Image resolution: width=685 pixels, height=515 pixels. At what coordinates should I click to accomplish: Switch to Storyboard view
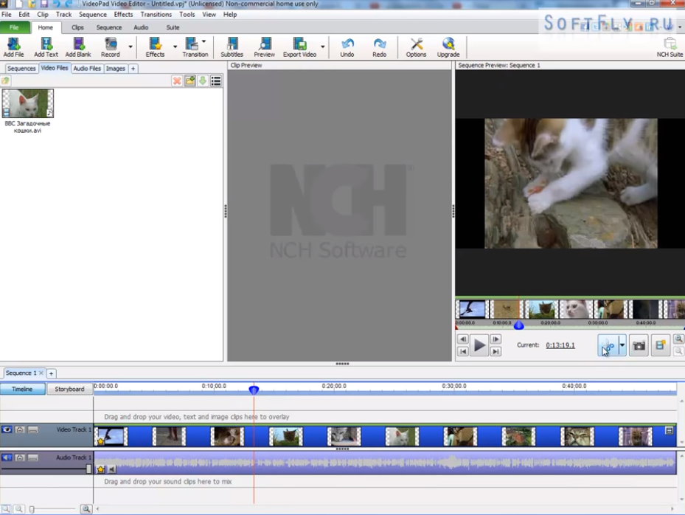tap(69, 389)
